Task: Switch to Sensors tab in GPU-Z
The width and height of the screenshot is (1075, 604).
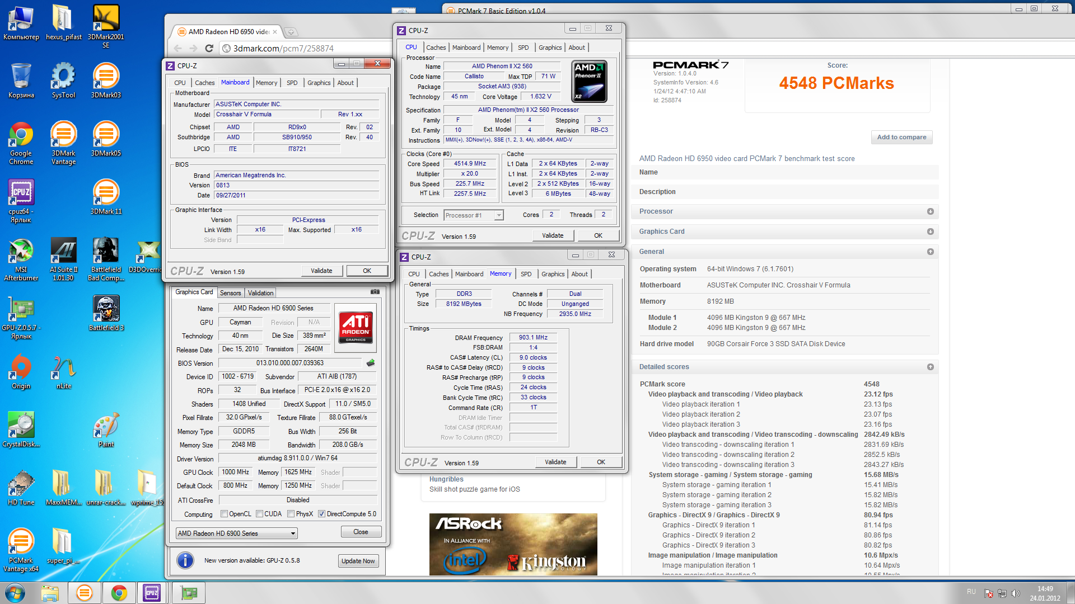Action: pos(230,293)
